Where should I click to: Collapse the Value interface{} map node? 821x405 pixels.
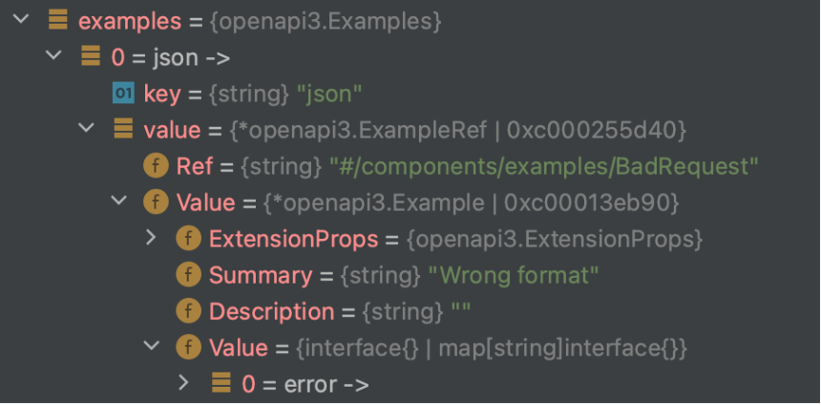[x=152, y=346]
